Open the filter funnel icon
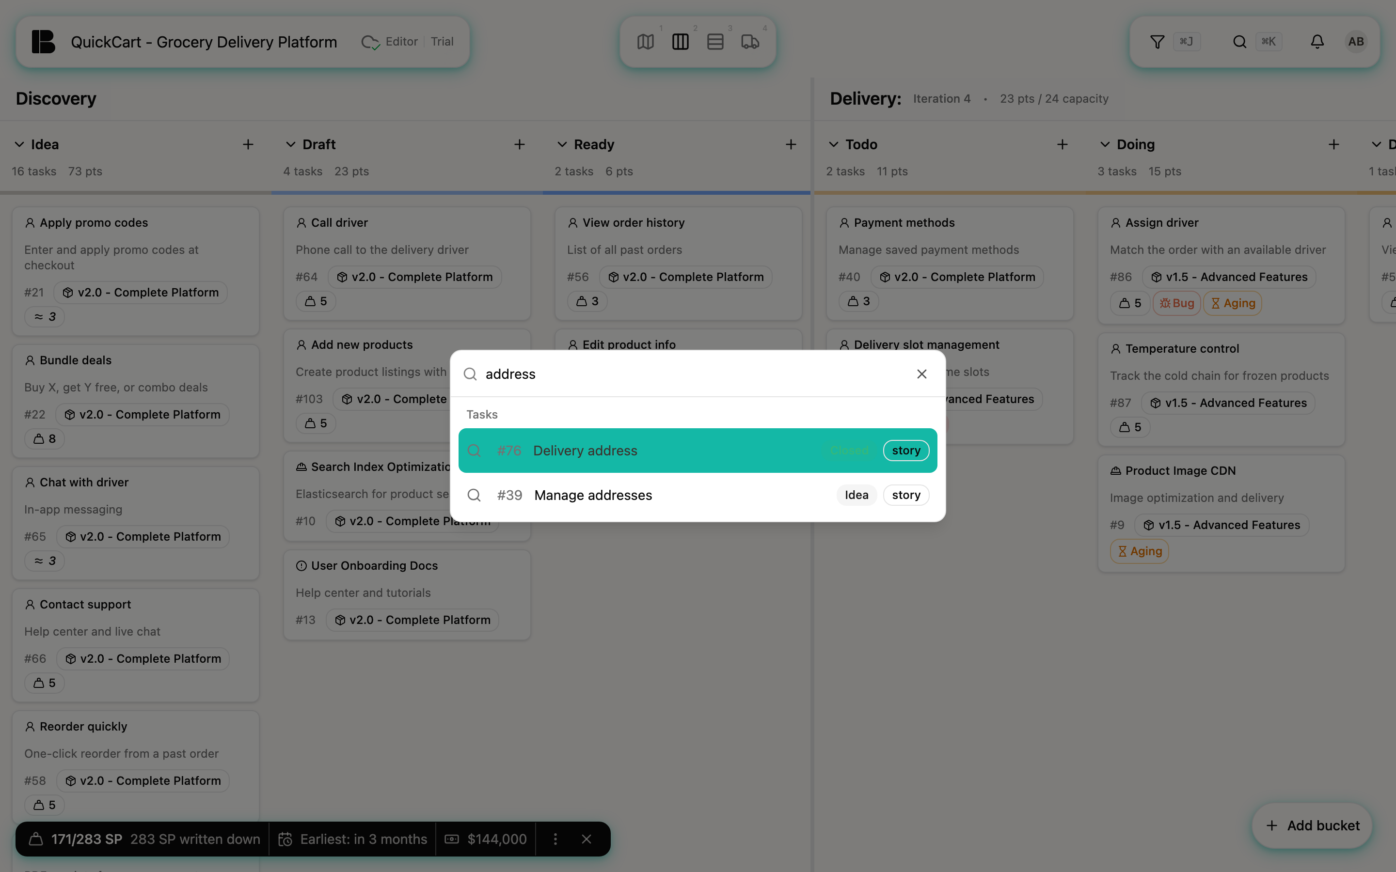Image resolution: width=1396 pixels, height=872 pixels. pos(1157,42)
